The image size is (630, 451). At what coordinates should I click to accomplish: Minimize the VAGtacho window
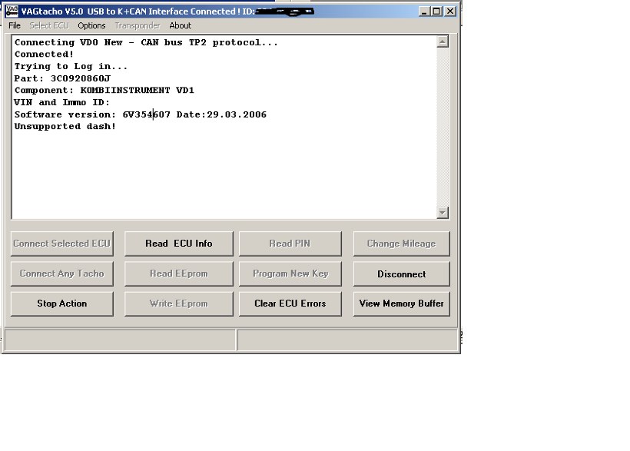[424, 12]
